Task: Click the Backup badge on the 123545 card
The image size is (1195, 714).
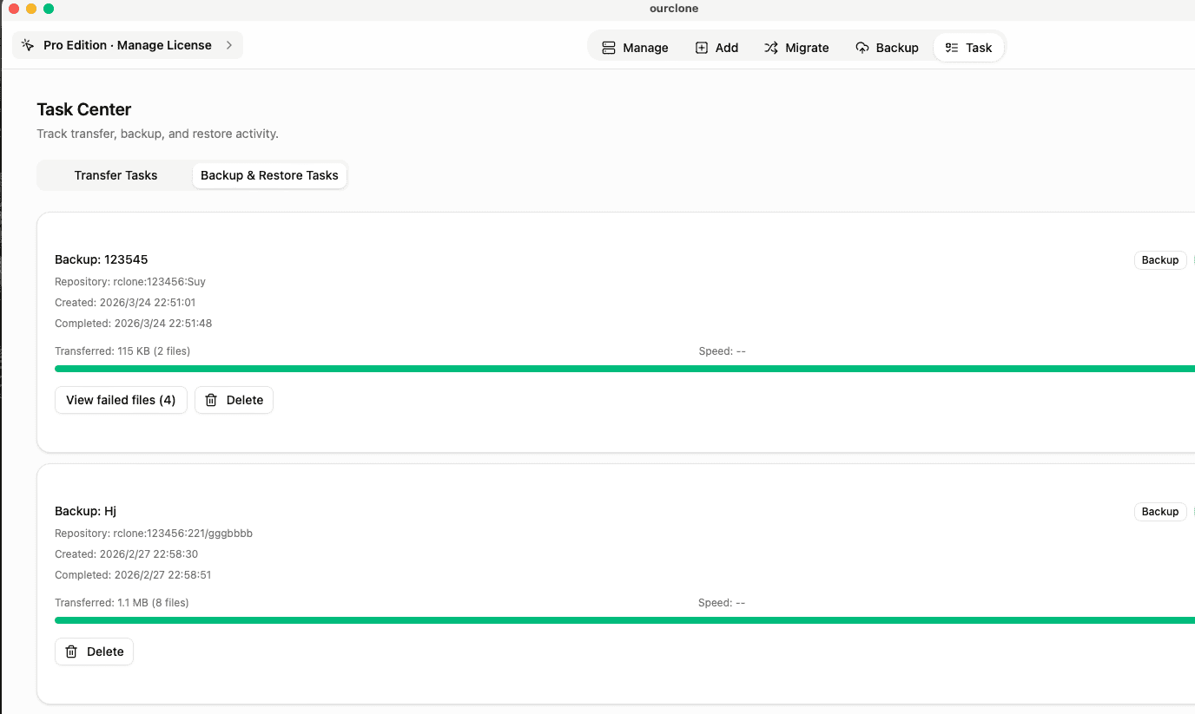Action: tap(1160, 259)
